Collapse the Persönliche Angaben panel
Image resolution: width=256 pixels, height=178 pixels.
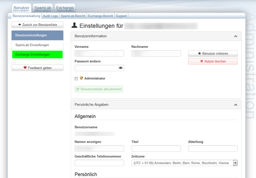pyautogui.click(x=236, y=105)
